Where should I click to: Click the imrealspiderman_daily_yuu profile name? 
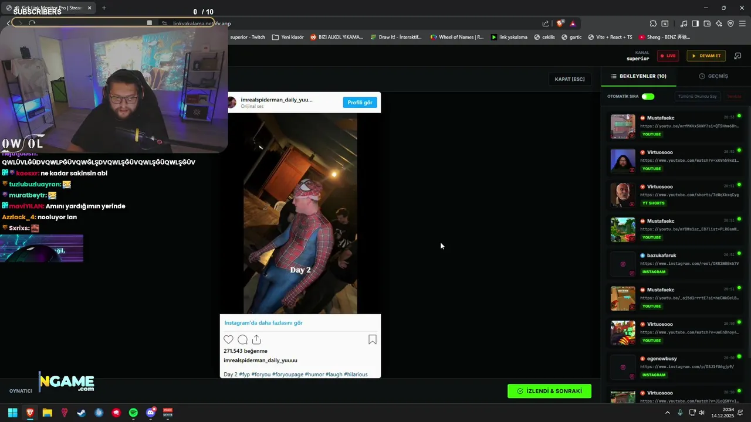276,100
